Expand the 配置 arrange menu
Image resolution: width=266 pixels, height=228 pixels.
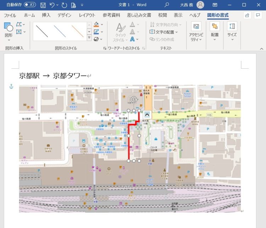(215, 31)
